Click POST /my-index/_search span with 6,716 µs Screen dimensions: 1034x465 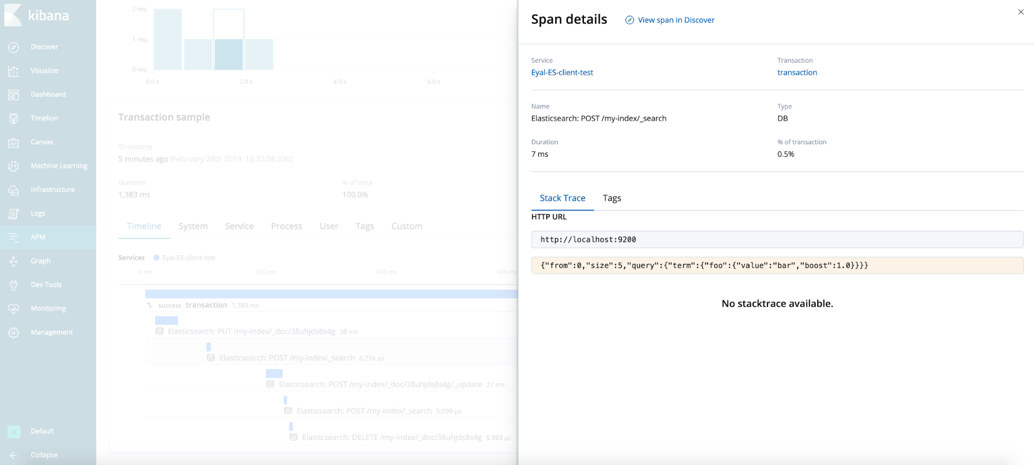click(287, 358)
